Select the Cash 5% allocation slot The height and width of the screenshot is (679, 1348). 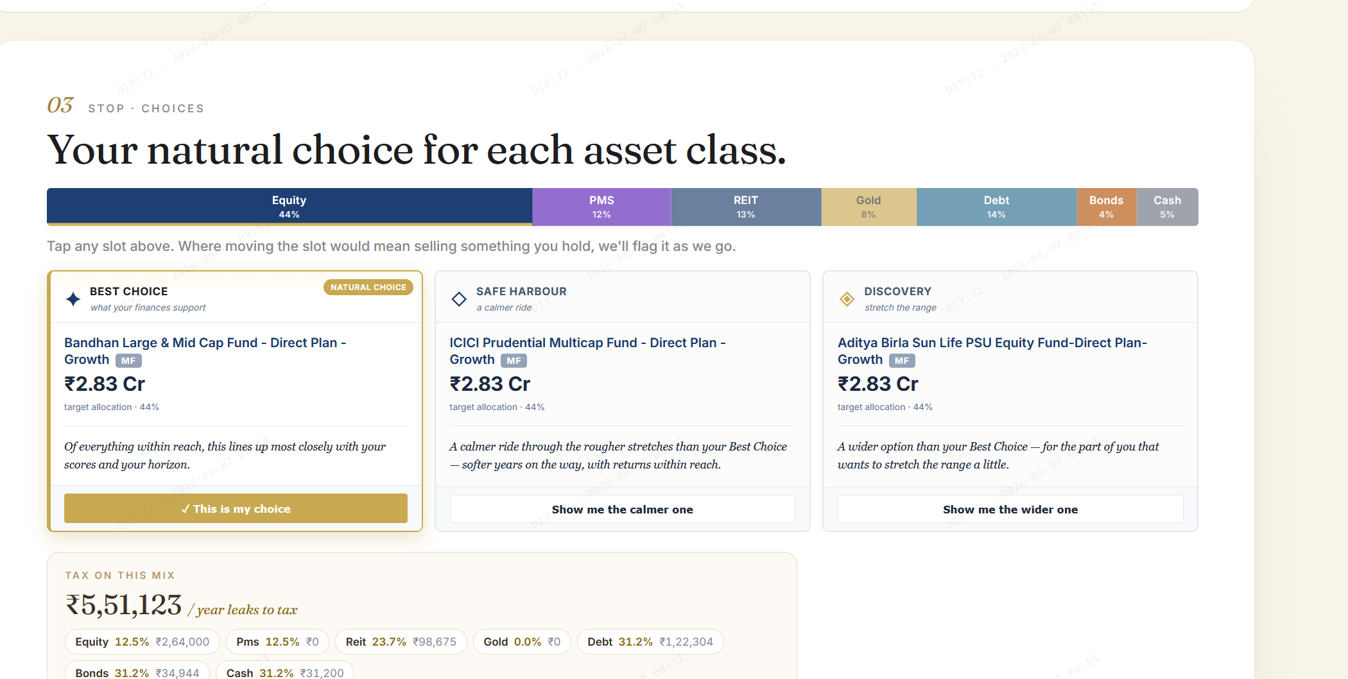pyautogui.click(x=1167, y=207)
